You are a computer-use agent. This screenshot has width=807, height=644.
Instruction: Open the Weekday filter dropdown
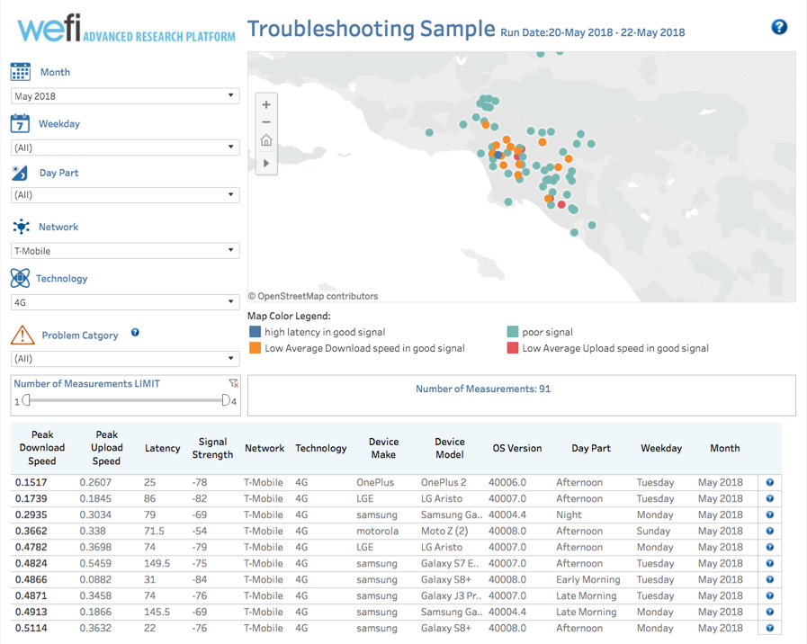click(x=125, y=148)
